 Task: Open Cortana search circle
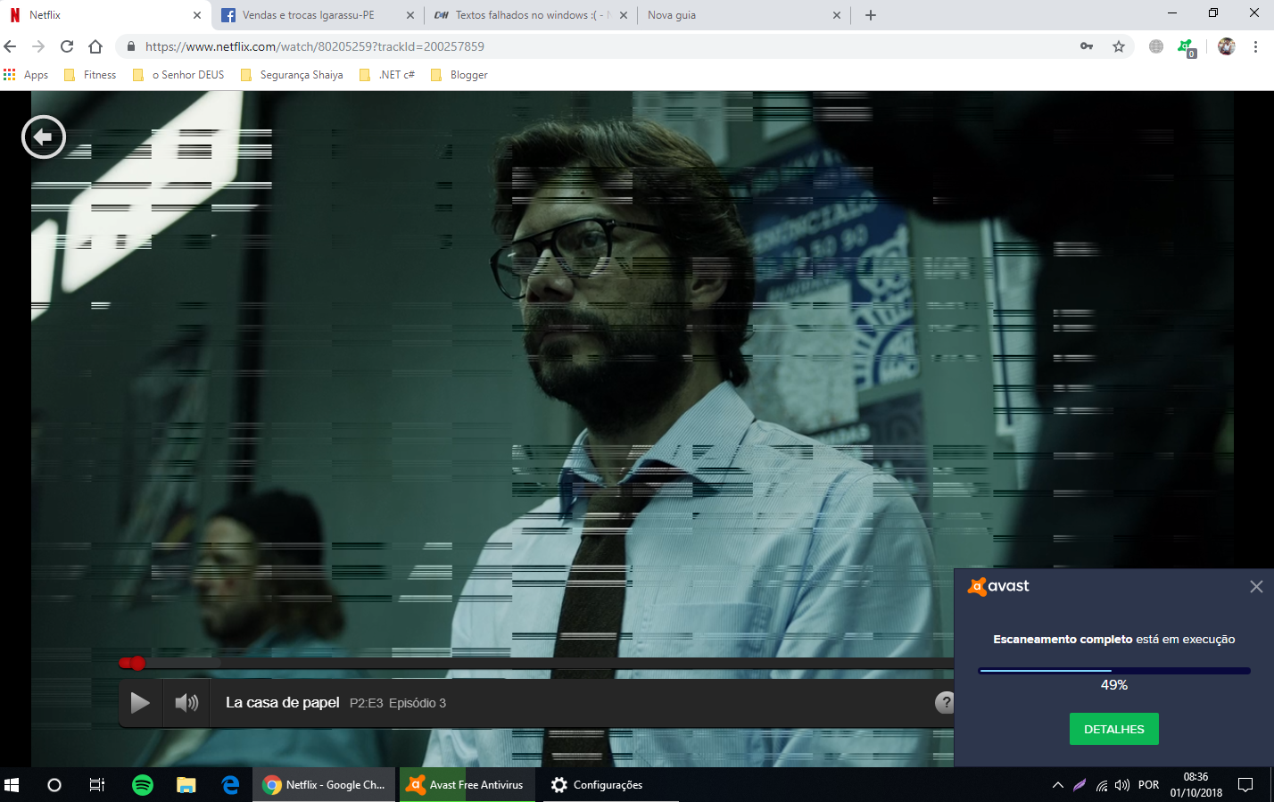click(x=54, y=785)
